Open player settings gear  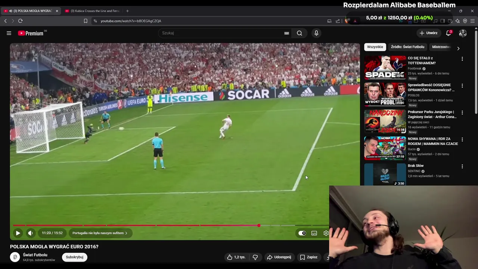click(x=326, y=233)
